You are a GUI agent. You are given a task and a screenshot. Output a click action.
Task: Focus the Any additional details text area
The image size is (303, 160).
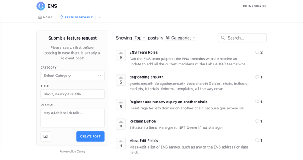[72, 118]
